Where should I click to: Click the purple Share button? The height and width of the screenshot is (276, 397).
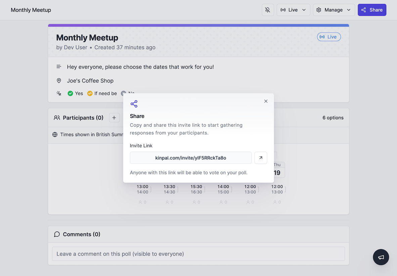coord(372,10)
